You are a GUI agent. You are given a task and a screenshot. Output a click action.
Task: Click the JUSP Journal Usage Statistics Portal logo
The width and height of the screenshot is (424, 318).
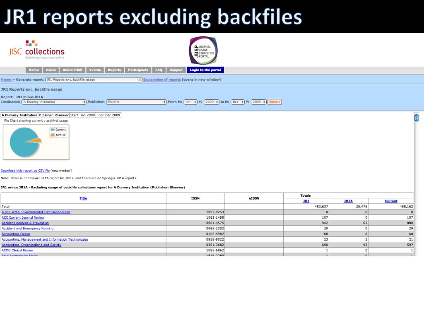(x=203, y=51)
